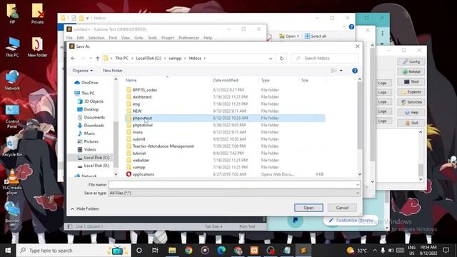Refresh the htdocs folder listing
Viewport: 457px width, 257px height.
281,59
